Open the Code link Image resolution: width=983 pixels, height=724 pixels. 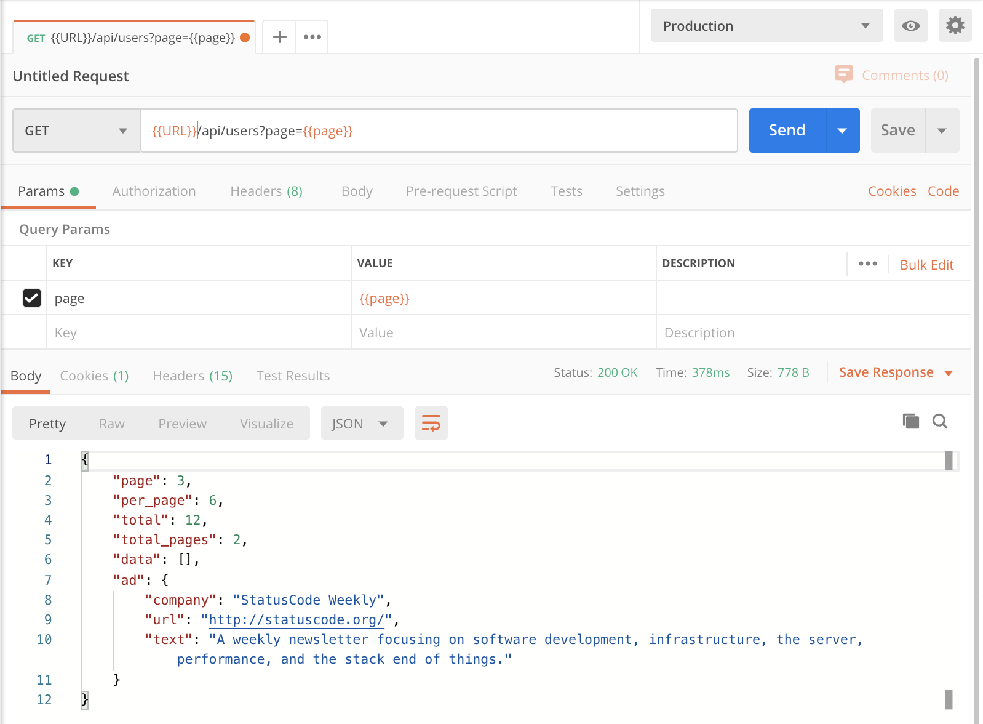point(943,191)
